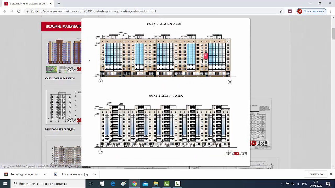Click the browser forward arrow

12,11
